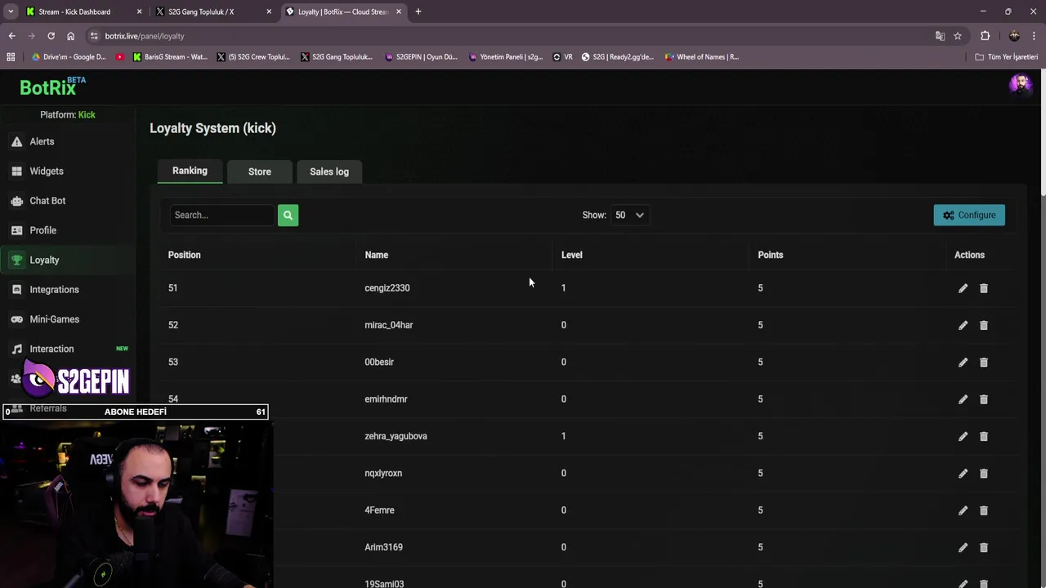Delete the zehra_yagubova entry trash icon
The image size is (1046, 588).
click(x=984, y=436)
